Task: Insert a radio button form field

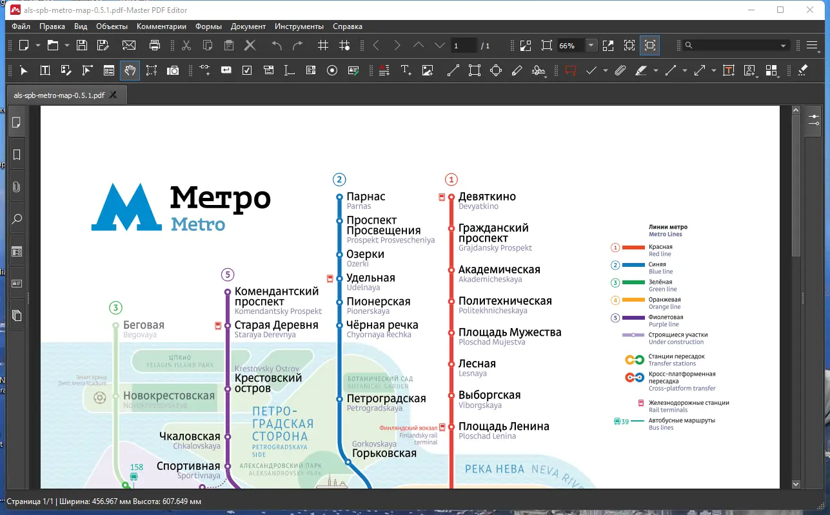Action: click(x=332, y=70)
